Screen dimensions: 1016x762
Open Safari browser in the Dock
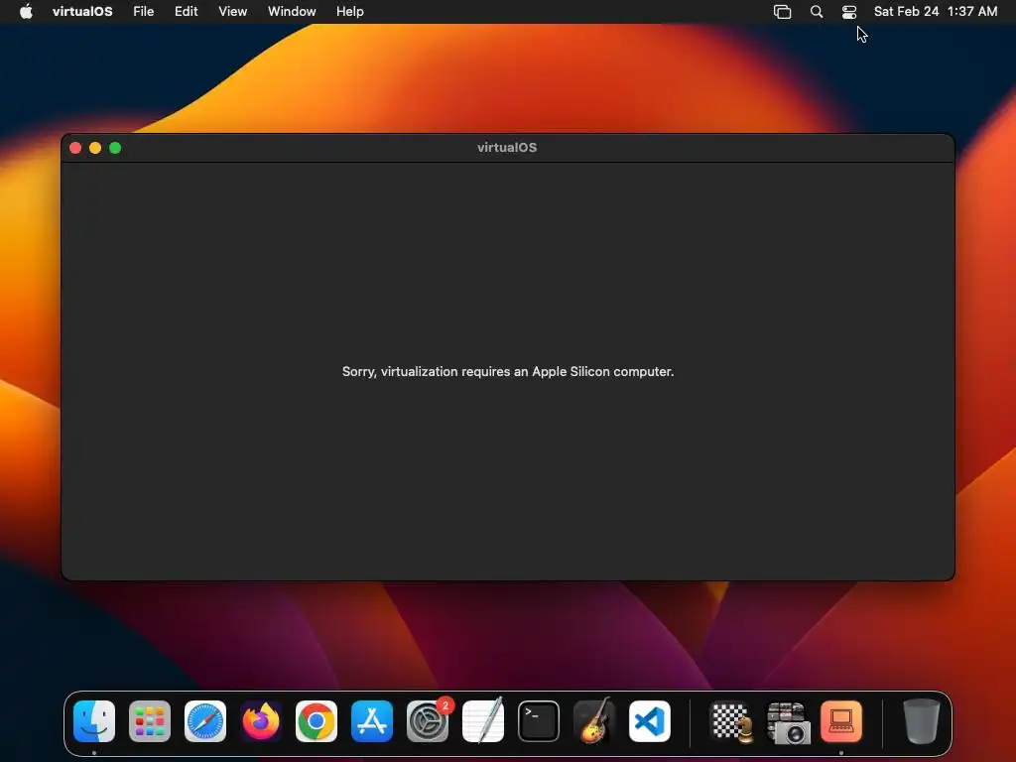click(x=205, y=721)
